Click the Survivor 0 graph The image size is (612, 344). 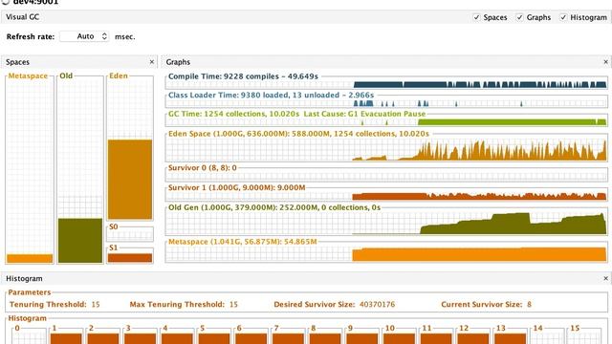click(x=386, y=176)
